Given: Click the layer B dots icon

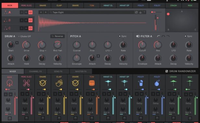Looking at the screenshot, I should (6, 20).
